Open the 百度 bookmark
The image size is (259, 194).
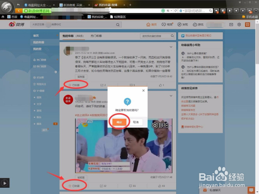click(x=12, y=17)
